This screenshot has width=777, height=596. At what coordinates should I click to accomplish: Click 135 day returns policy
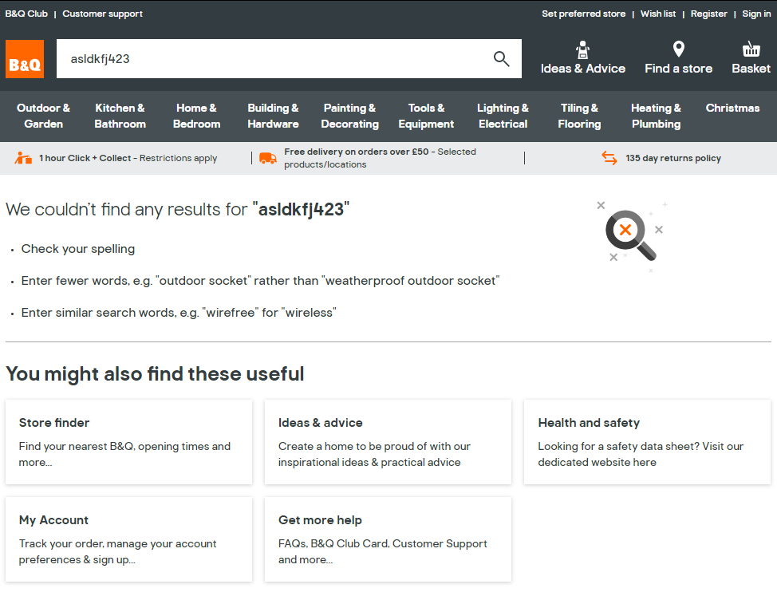[x=673, y=158]
